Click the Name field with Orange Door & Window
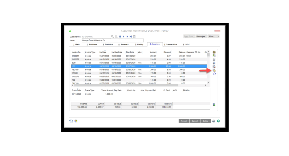 [113, 40]
